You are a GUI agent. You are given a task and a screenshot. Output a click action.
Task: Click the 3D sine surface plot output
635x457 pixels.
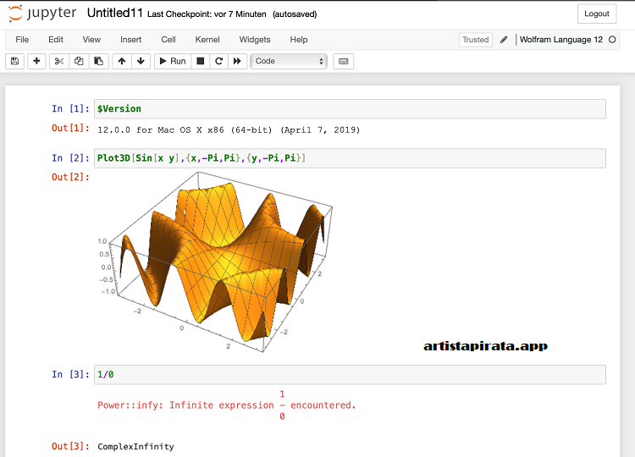215,262
